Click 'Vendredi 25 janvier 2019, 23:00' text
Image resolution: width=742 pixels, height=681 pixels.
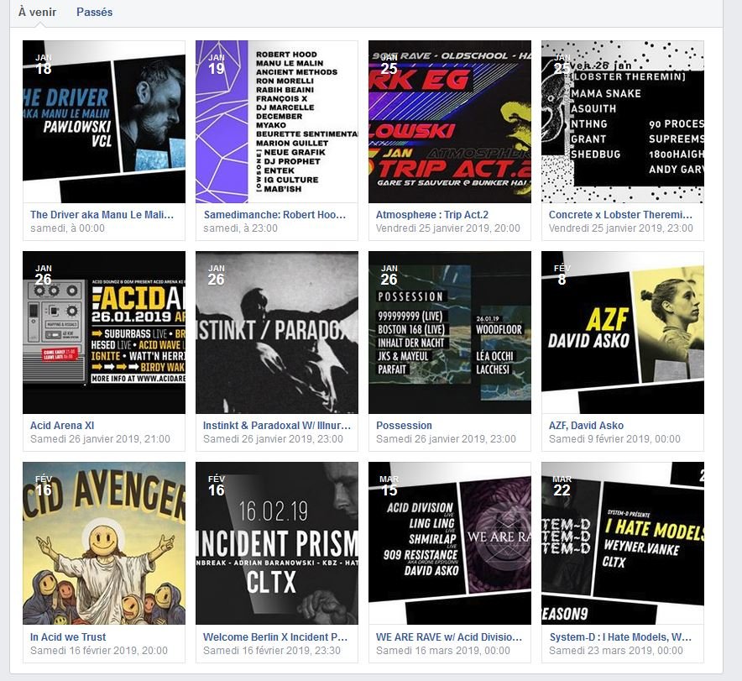click(x=620, y=228)
